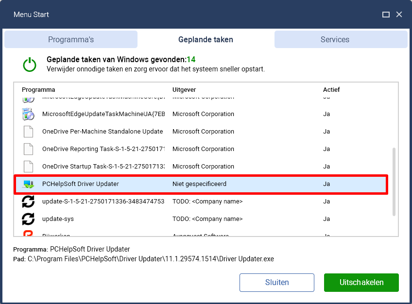412x304 pixels.
Task: Select the Geplande taken tab
Action: (x=206, y=39)
